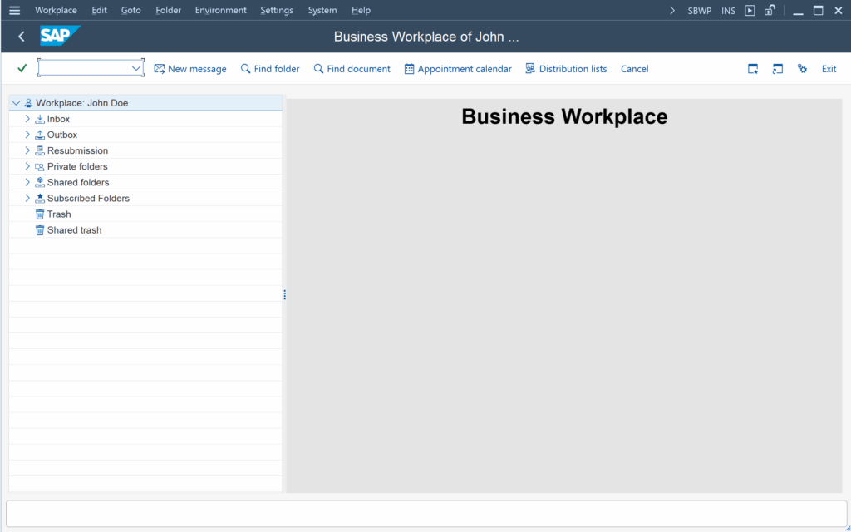Collapse the Workplace: John Doe node
Viewport: 851px width, 532px height.
(15, 102)
